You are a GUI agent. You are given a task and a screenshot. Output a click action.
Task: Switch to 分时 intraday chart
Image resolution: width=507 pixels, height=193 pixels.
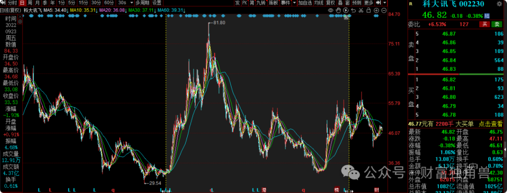click(12, 3)
